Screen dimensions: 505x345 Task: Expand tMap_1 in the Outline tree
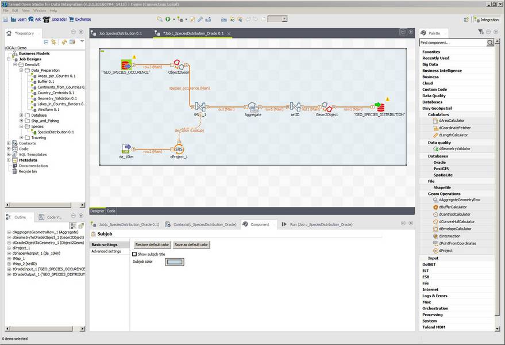click(x=9, y=259)
